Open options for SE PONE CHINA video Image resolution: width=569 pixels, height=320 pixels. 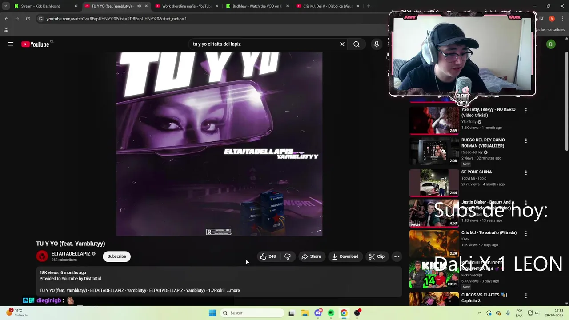526,173
